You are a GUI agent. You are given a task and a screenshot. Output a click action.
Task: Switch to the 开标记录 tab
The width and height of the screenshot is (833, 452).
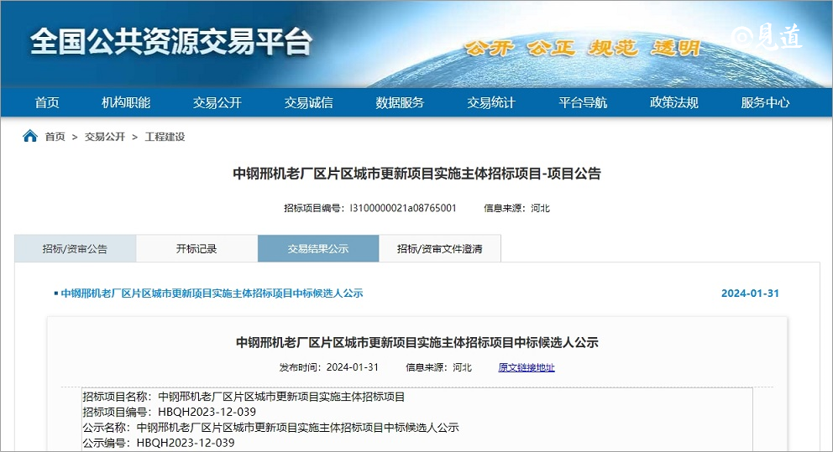196,249
